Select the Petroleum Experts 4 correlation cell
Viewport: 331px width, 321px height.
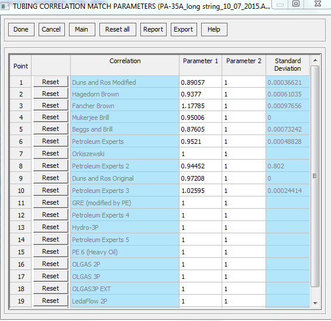[125, 215]
